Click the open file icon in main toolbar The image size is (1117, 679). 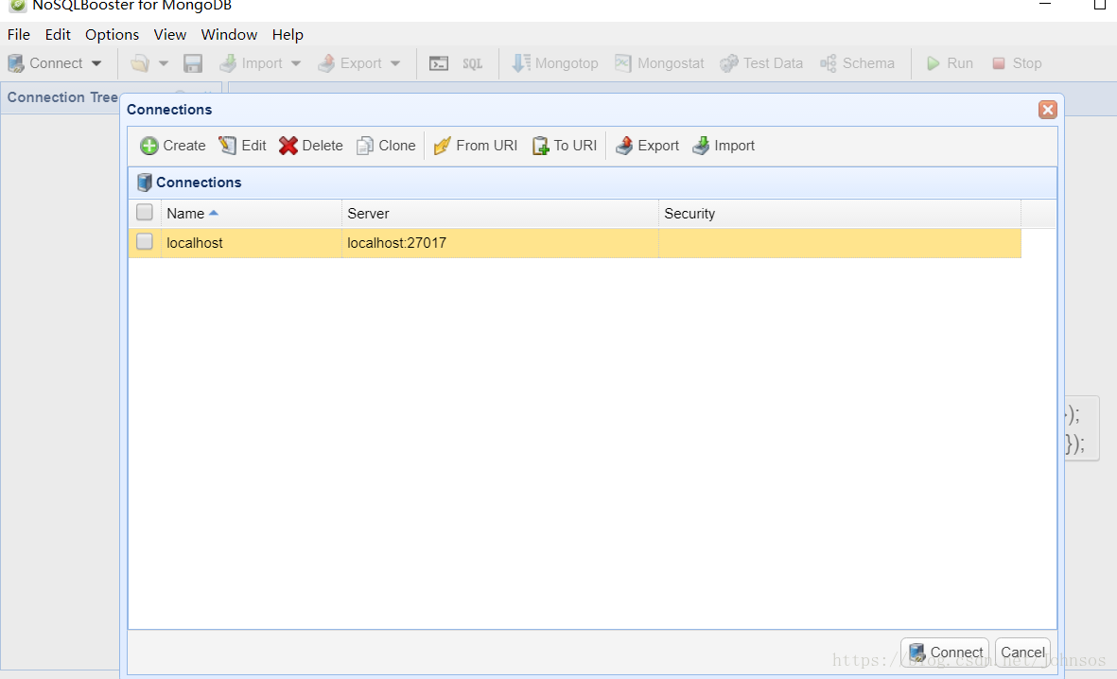pos(140,63)
